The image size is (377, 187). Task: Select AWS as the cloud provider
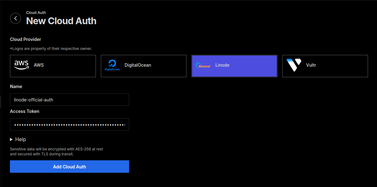pyautogui.click(x=53, y=66)
